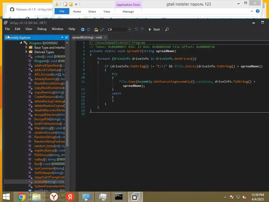
Task: Select EncryptFile(string) method
Action: click(x=50, y=119)
